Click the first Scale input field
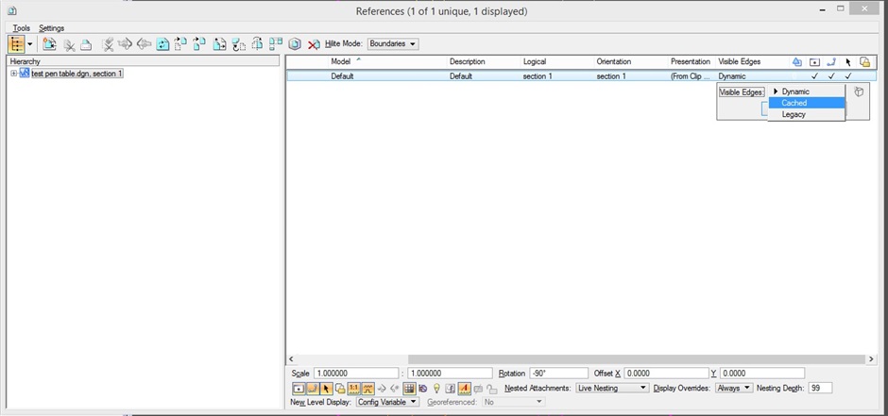 click(x=356, y=373)
